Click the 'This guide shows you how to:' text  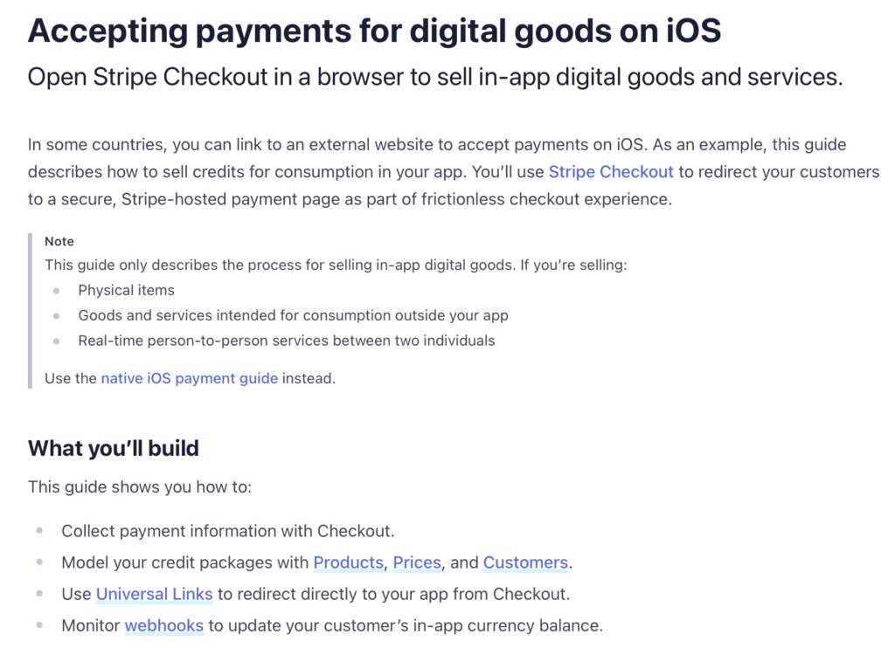[140, 486]
